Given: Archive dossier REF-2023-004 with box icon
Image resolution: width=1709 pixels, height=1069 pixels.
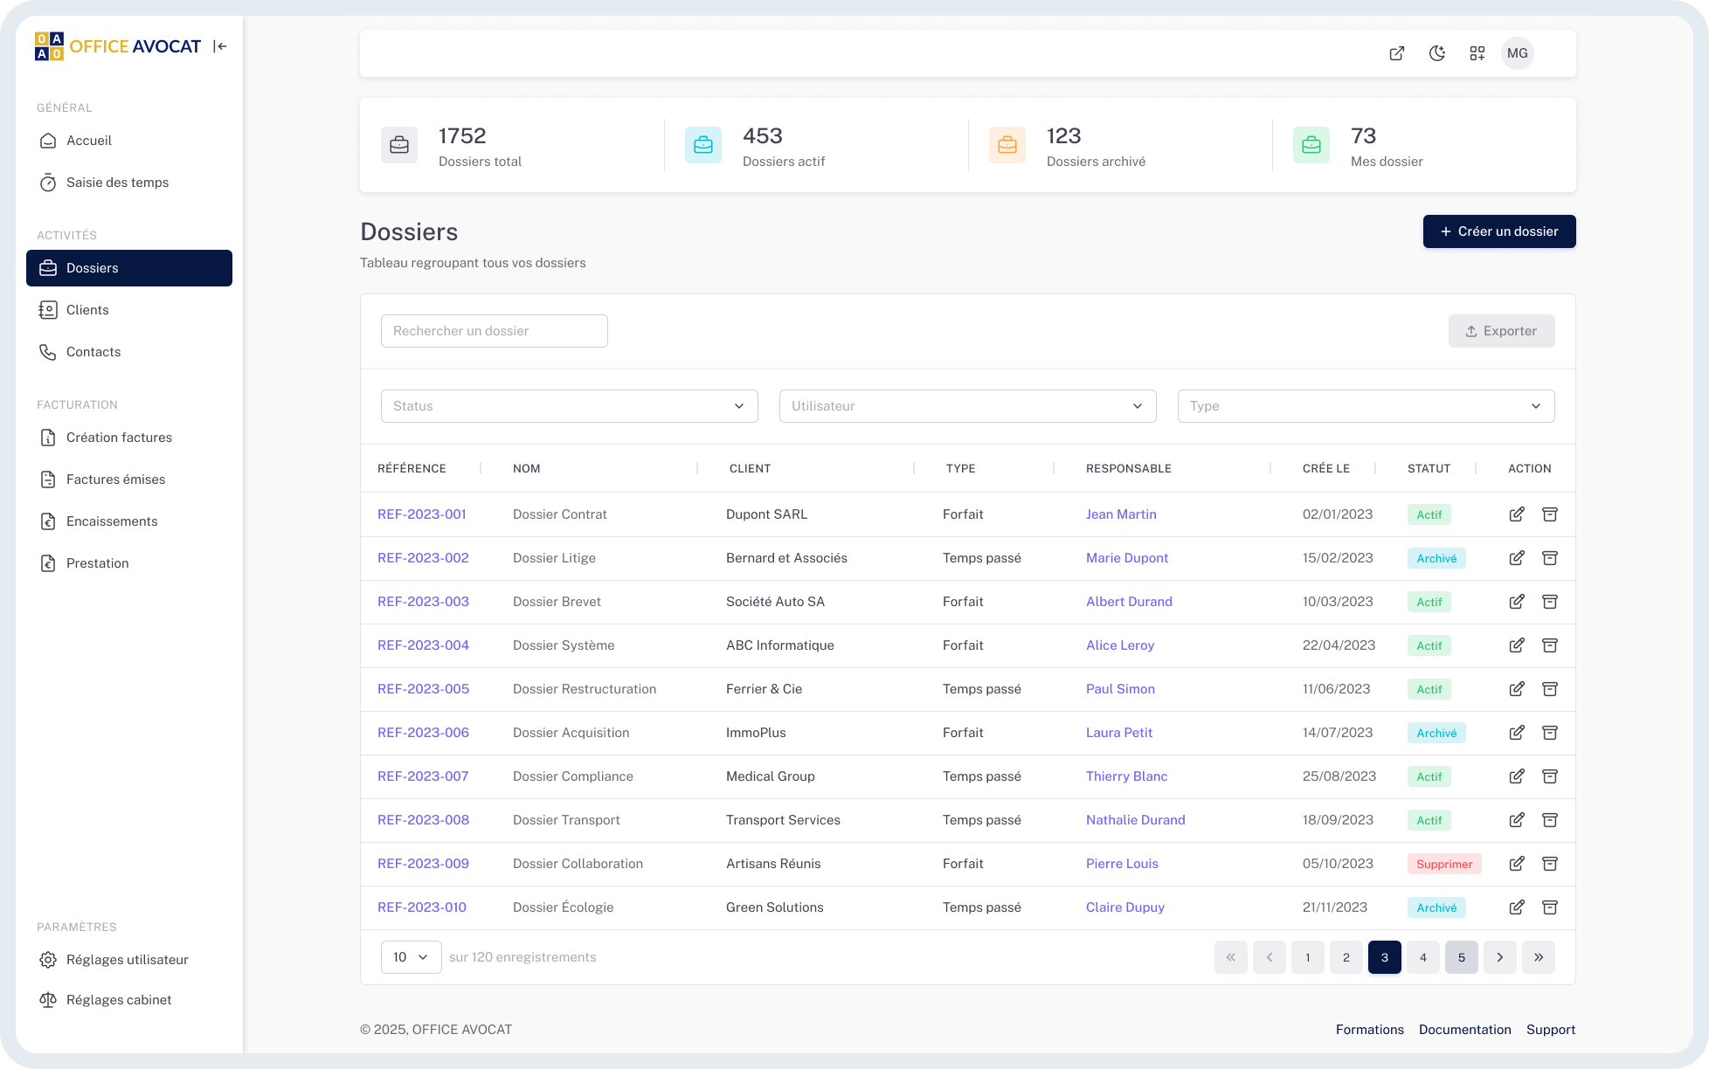Looking at the screenshot, I should click(1550, 645).
